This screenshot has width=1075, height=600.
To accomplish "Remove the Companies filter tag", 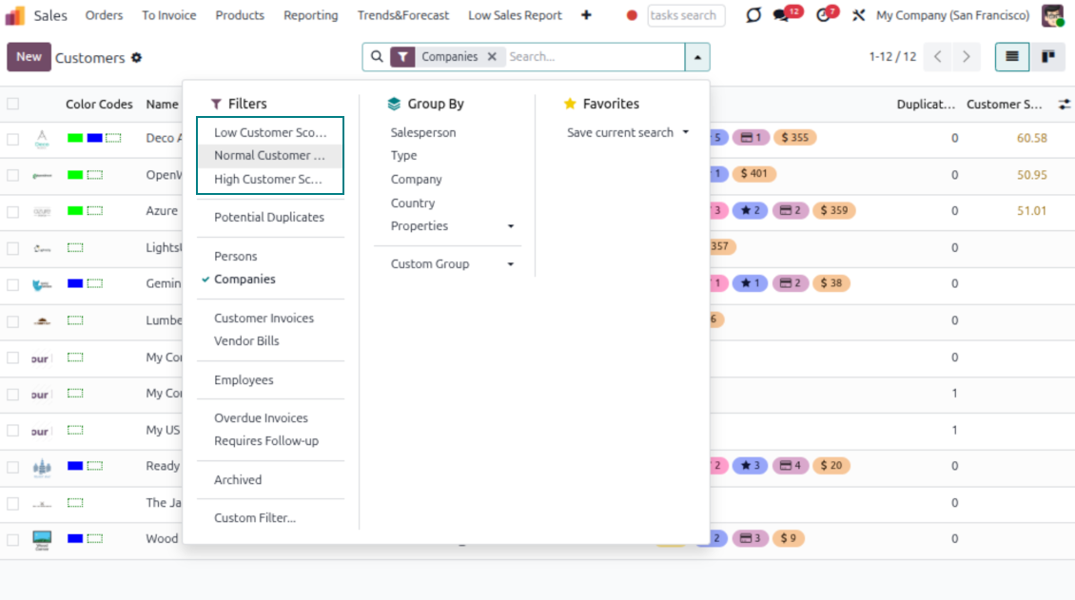I will click(492, 57).
